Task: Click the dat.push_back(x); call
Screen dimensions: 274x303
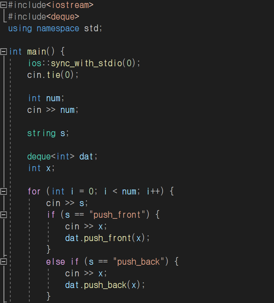Action: pos(105,285)
